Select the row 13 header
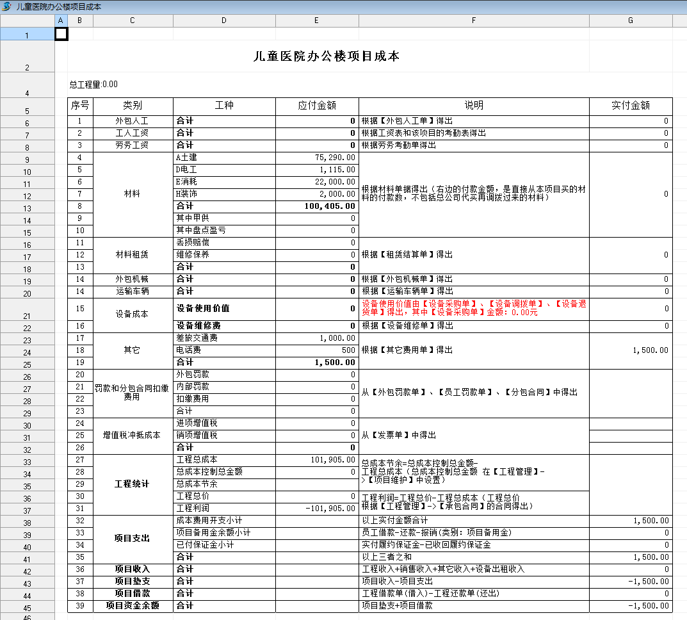The image size is (687, 620). [27, 208]
